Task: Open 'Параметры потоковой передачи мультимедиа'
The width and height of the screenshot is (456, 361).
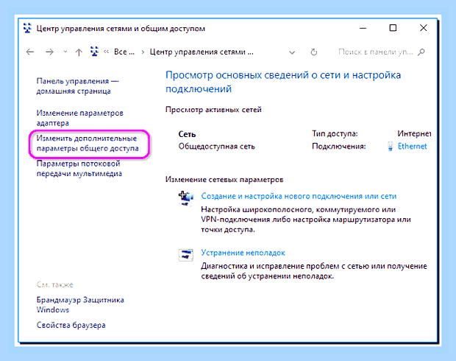Action: pyautogui.click(x=79, y=169)
